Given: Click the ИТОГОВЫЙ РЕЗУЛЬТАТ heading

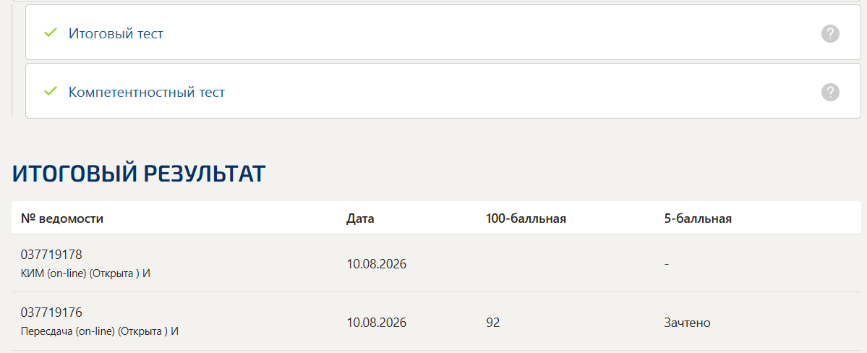Looking at the screenshot, I should (139, 174).
